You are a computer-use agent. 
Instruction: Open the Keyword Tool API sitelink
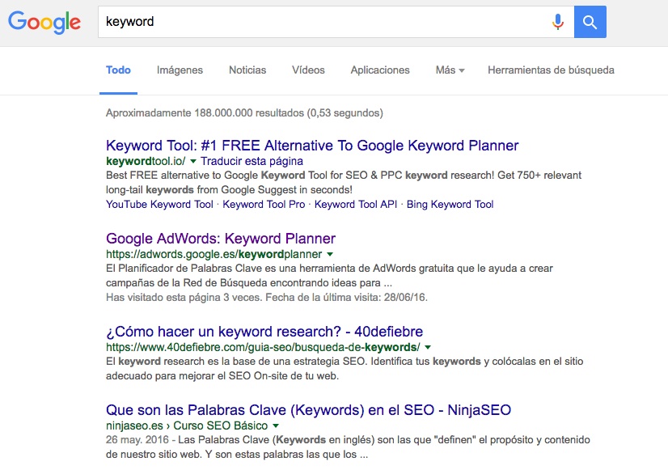356,204
